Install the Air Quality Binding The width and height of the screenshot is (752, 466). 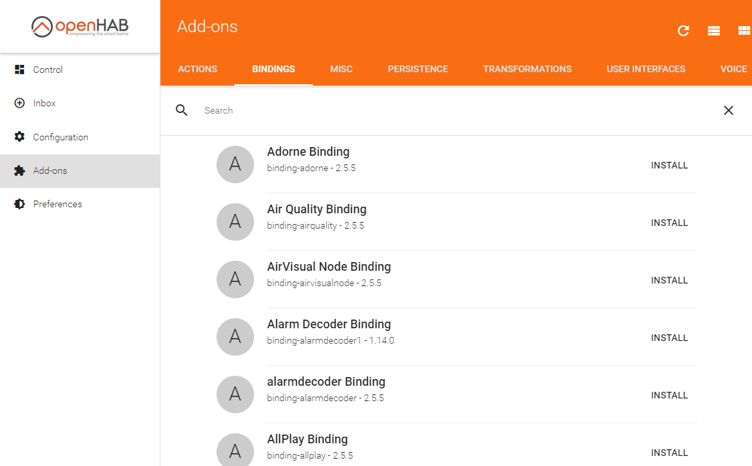[x=670, y=223]
